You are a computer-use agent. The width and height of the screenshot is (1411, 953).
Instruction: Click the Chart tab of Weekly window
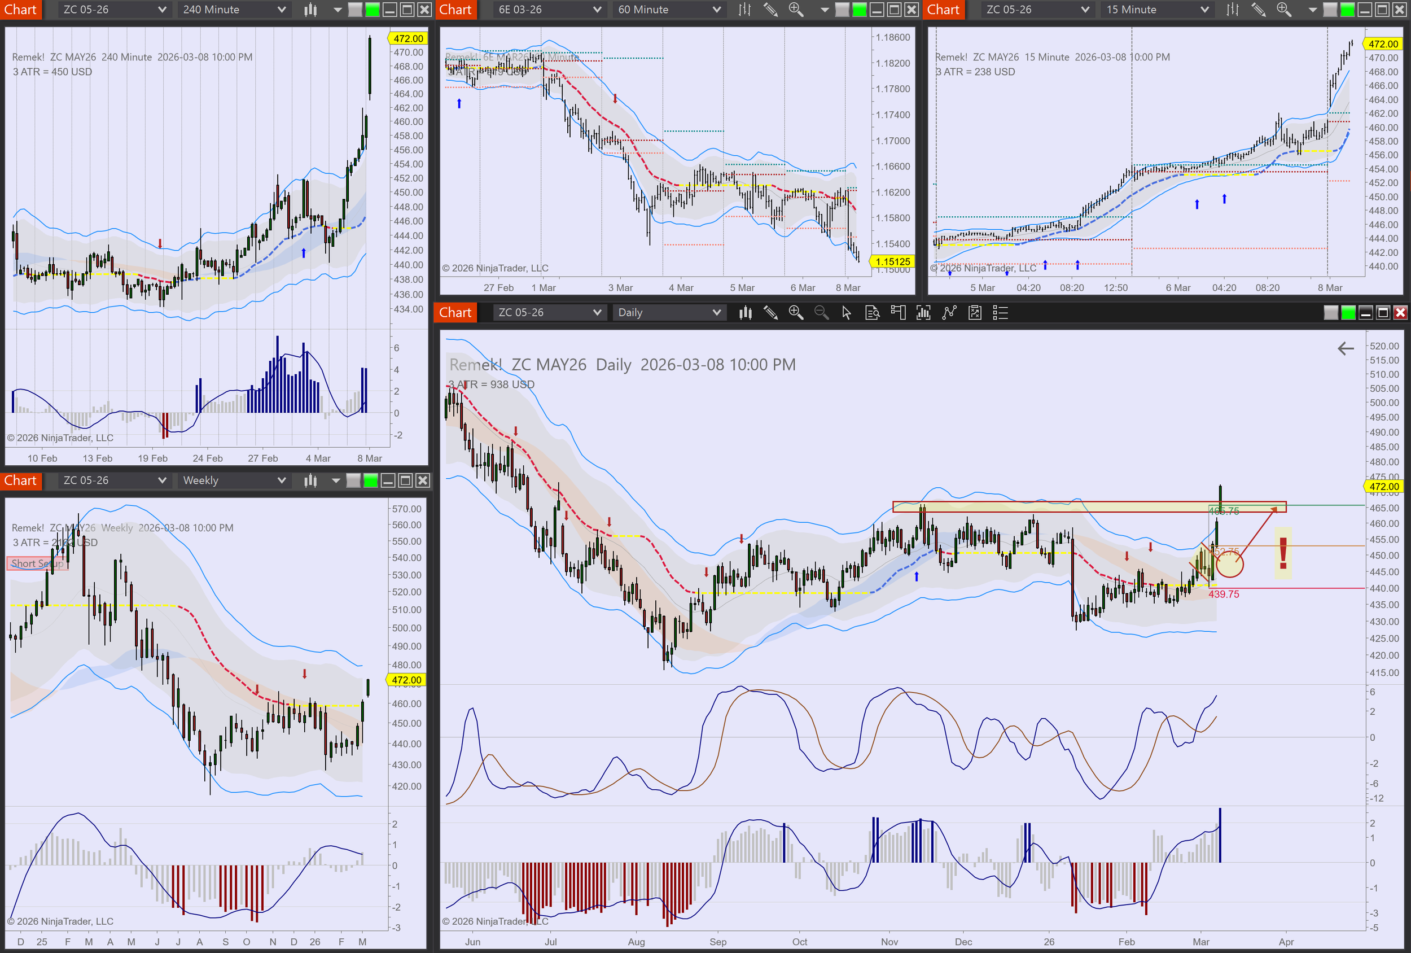pos(21,480)
